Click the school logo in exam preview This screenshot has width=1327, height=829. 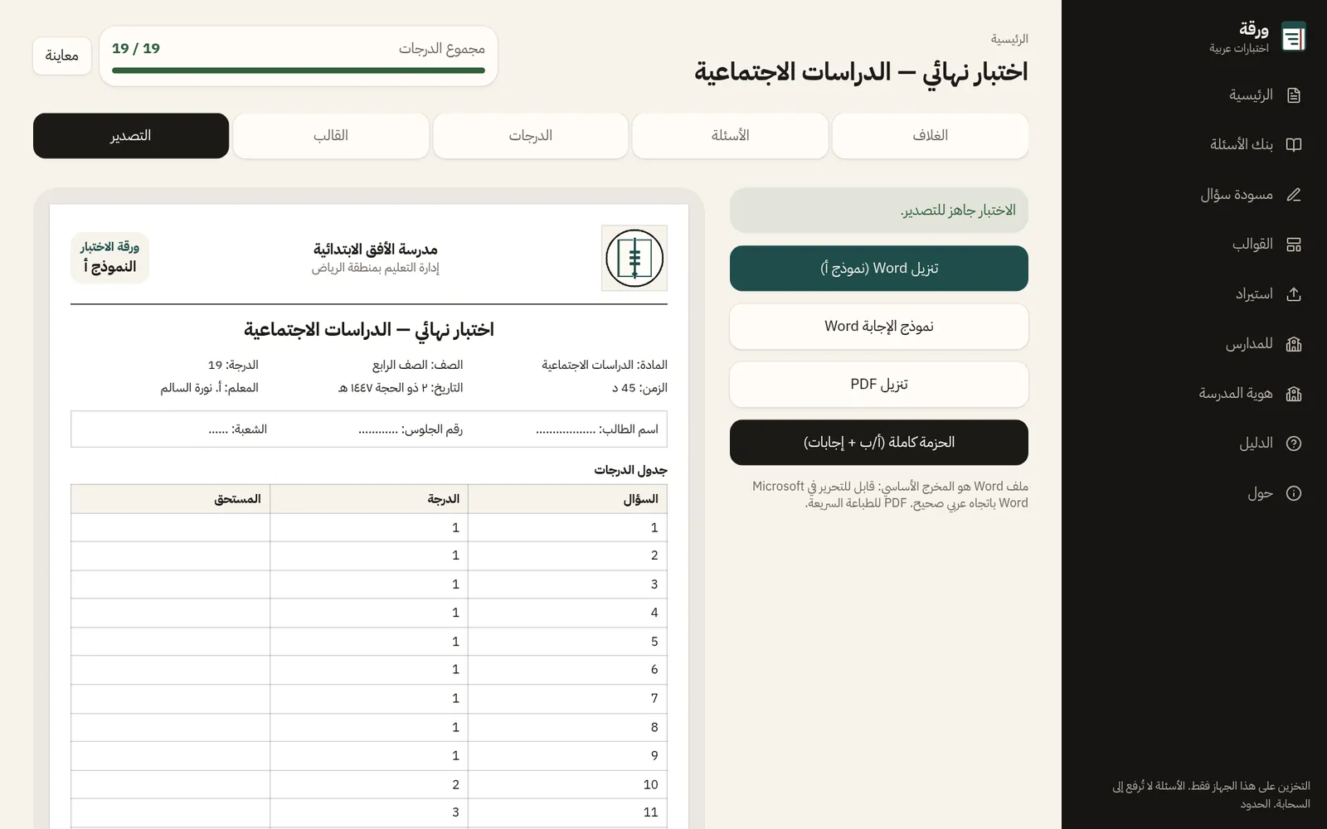pyautogui.click(x=634, y=259)
